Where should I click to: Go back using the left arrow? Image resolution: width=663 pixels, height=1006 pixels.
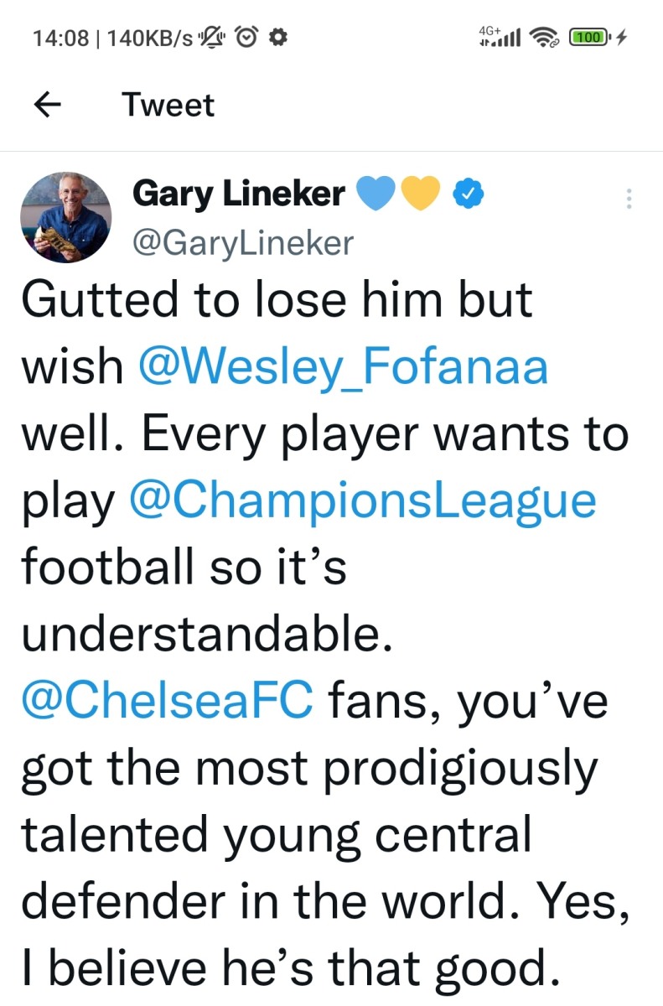pyautogui.click(x=49, y=105)
